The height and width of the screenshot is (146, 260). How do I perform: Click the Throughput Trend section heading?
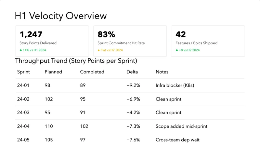[x=76, y=61]
